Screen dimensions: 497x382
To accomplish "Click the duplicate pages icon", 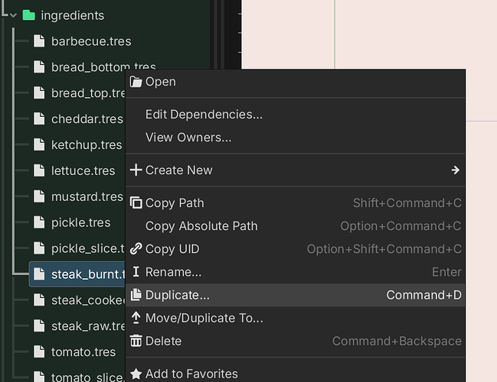I will (x=136, y=295).
